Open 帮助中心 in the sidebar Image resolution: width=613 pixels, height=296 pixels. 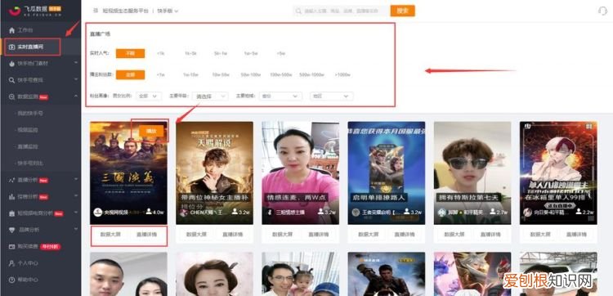[x=28, y=280]
